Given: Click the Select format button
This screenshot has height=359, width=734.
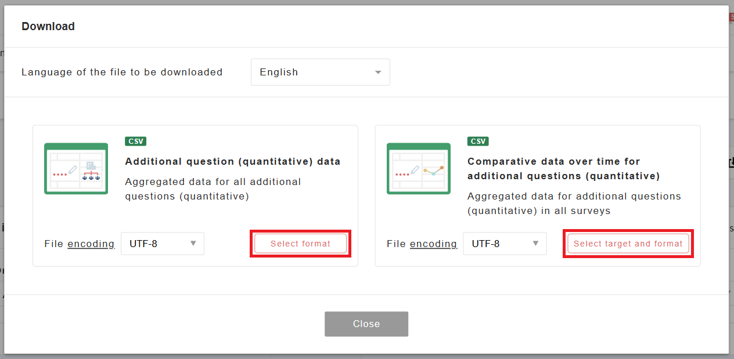Looking at the screenshot, I should 300,244.
